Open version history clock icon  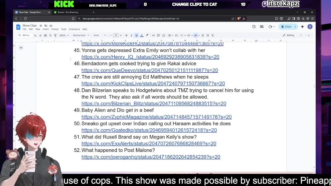coord(254,27)
